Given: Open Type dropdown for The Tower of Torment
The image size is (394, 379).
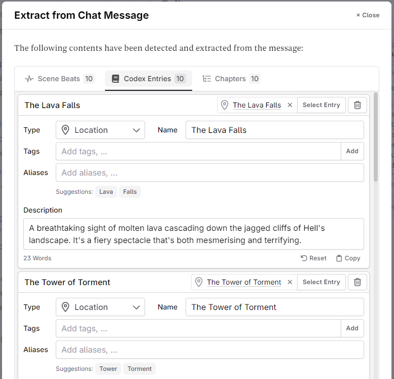Looking at the screenshot, I should (100, 307).
